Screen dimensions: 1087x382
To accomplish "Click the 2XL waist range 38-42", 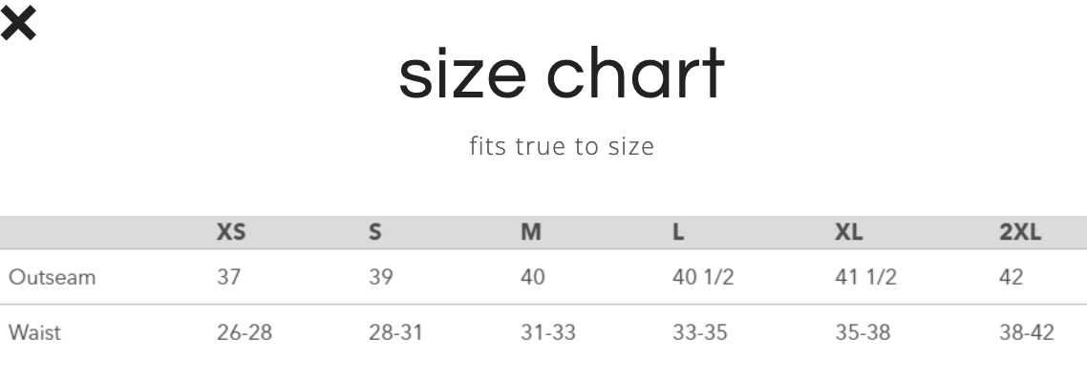I will tap(1028, 332).
